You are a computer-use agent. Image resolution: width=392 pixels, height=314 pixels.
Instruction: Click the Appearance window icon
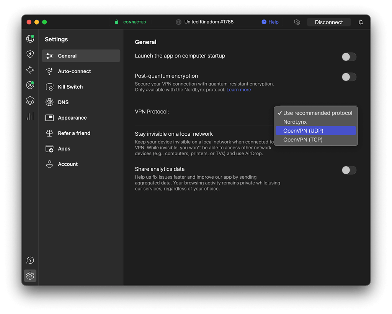pyautogui.click(x=49, y=118)
